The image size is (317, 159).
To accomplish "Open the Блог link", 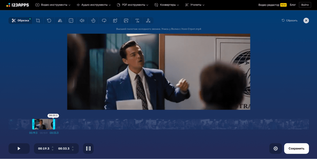I will point(293,5).
